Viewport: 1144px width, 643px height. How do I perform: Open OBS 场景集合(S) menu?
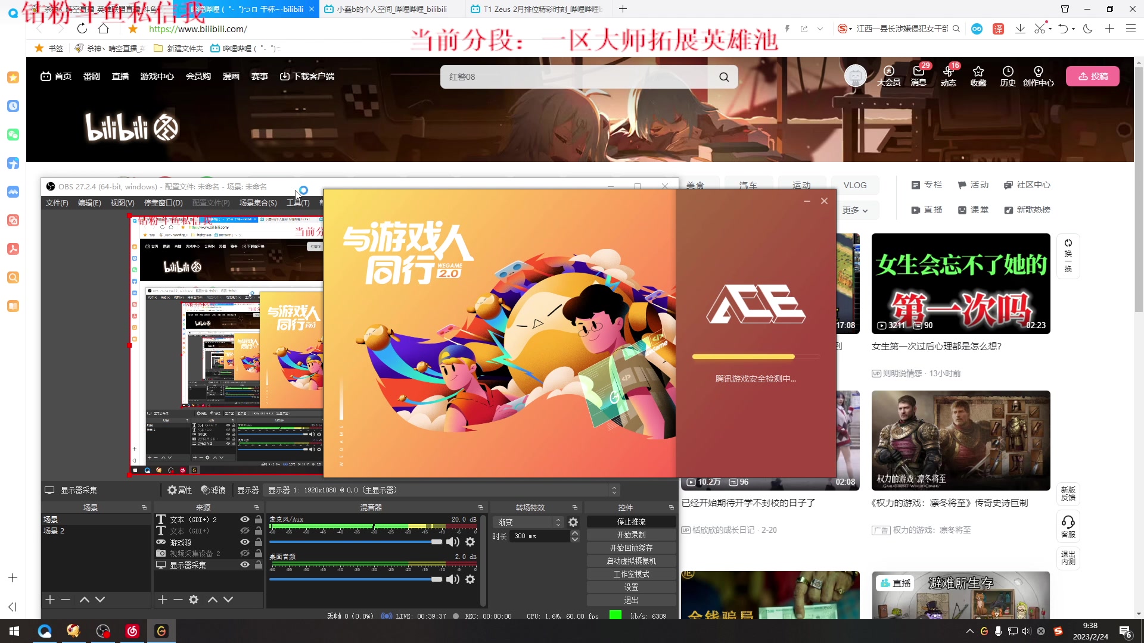point(258,203)
